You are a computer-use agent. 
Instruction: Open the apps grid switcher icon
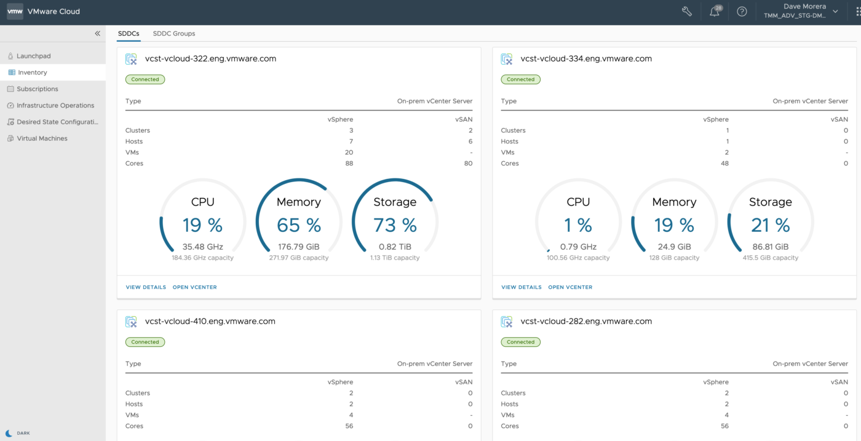pos(857,12)
